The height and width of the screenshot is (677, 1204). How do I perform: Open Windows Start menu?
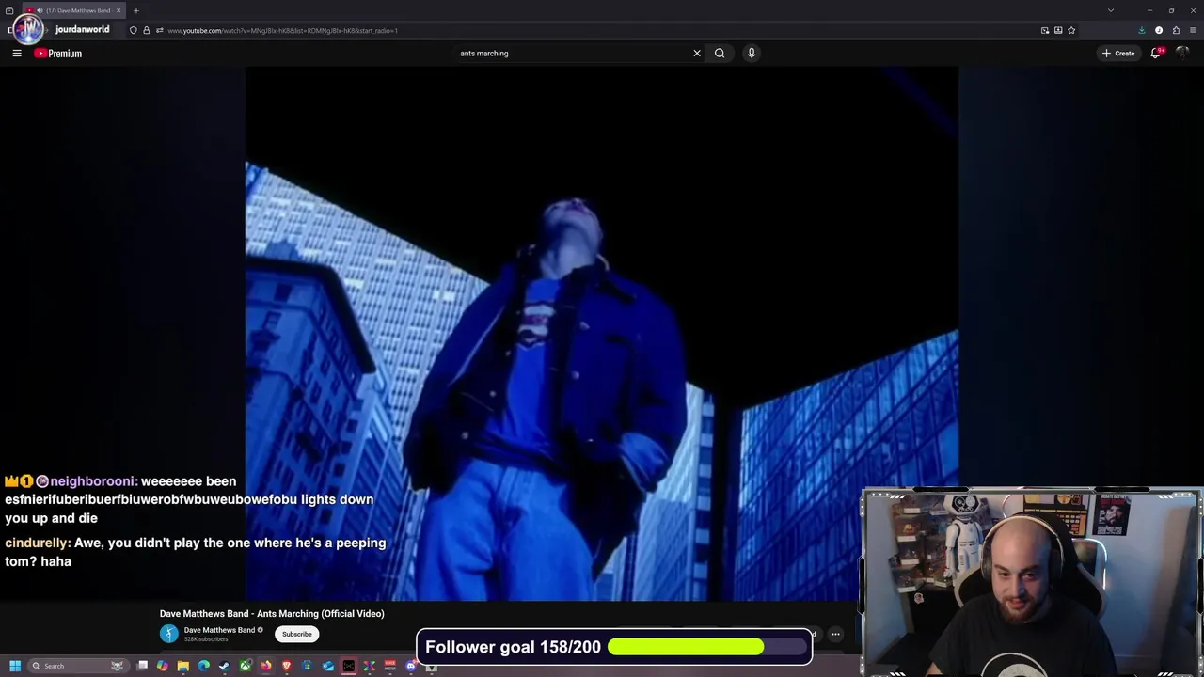[15, 666]
